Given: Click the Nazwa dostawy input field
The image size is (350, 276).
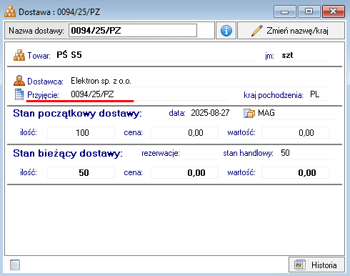Looking at the screenshot, I should coord(133,31).
